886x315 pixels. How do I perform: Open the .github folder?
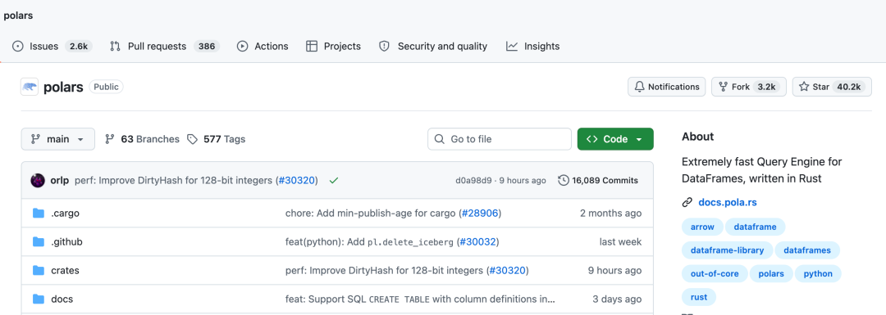[x=66, y=241]
